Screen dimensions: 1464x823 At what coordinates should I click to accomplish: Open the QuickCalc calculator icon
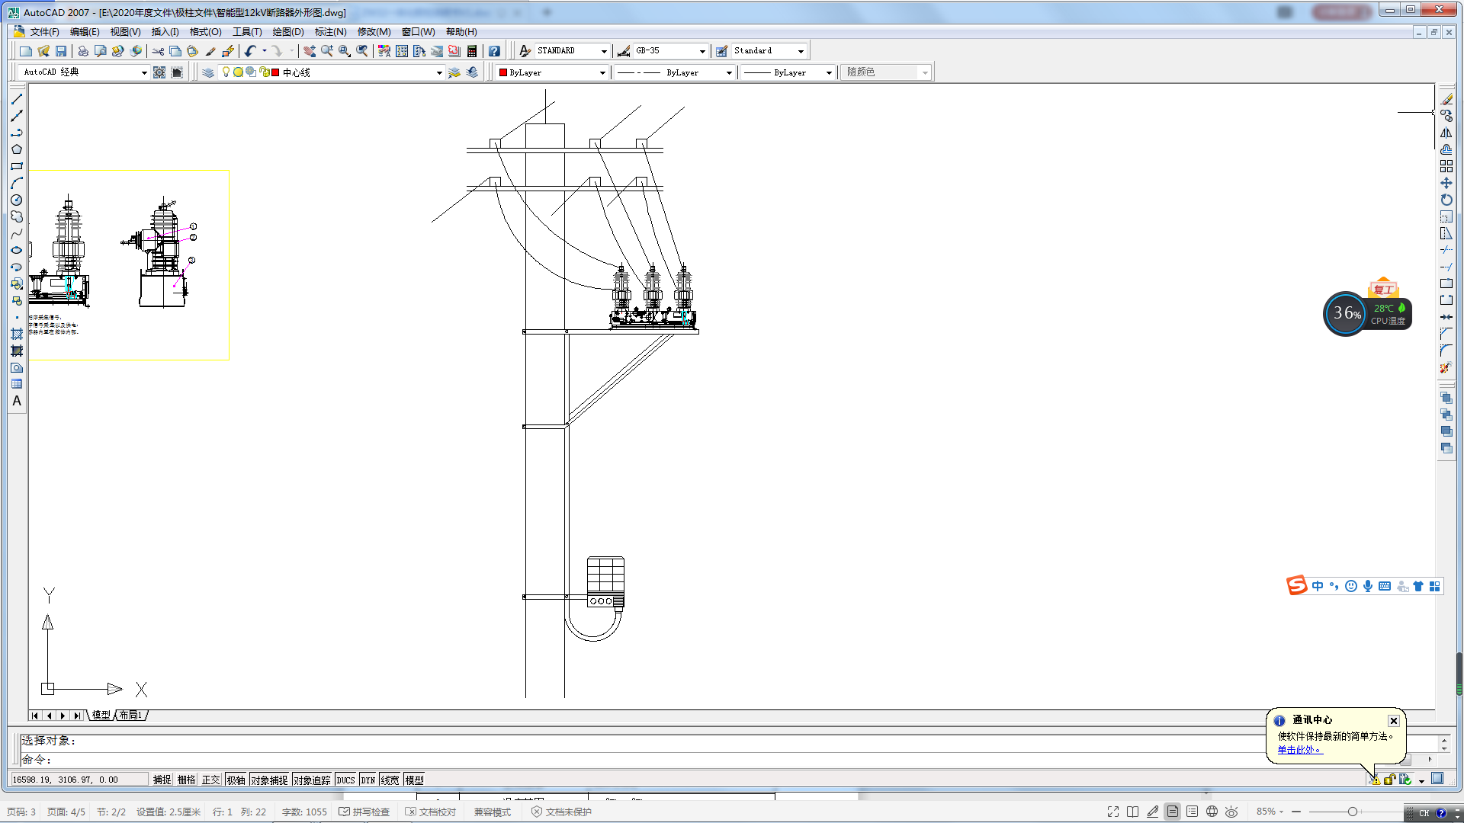pos(472,51)
